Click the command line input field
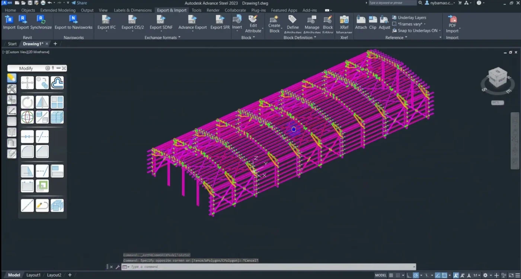 pos(271,267)
